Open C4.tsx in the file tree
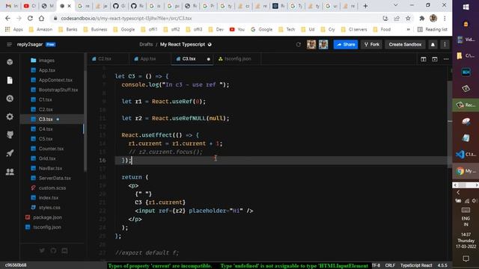Screen dimensions: 479x269 pyautogui.click(x=46, y=129)
